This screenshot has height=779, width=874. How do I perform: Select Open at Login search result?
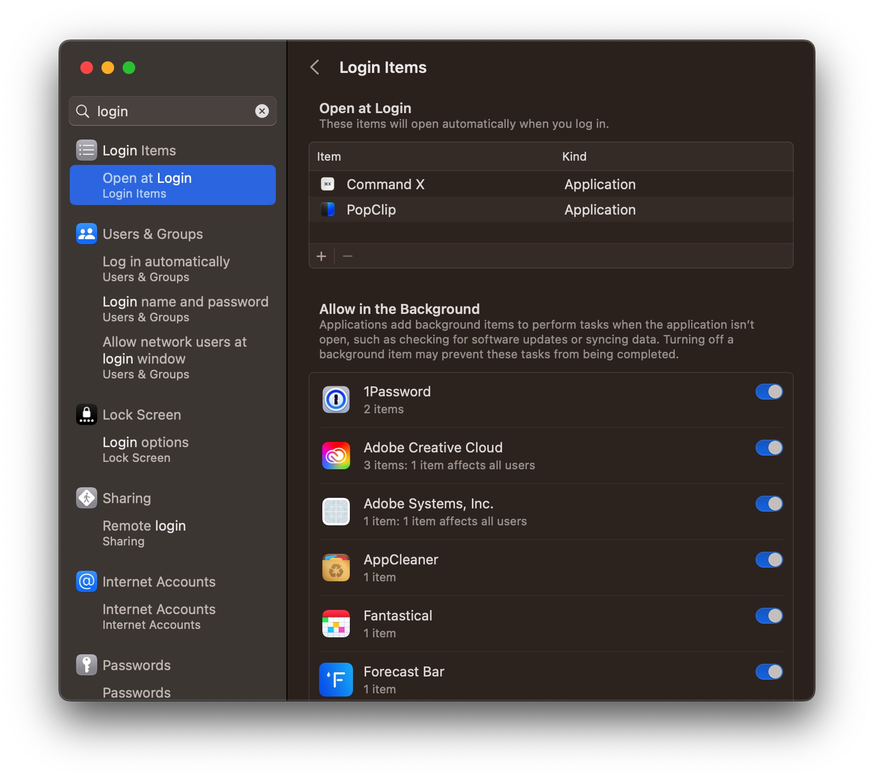173,185
